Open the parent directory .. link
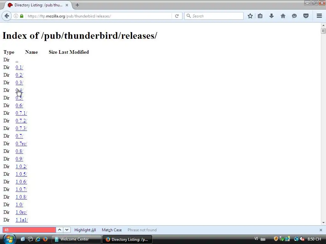Image resolution: width=326 pixels, height=244 pixels. tap(17, 60)
